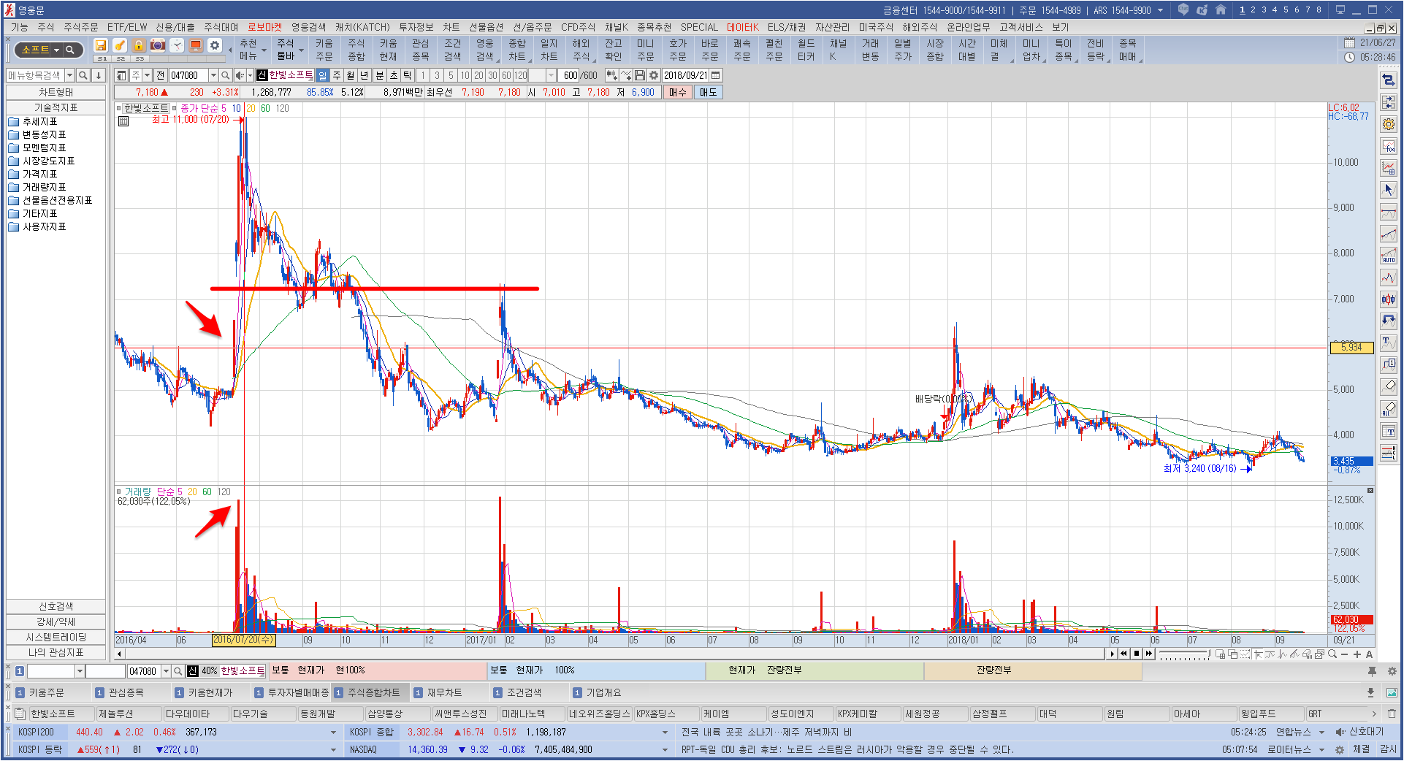Image resolution: width=1404 pixels, height=761 pixels.
Task: Open stock code 047080 dropdown in chart toolbar
Action: [213, 75]
